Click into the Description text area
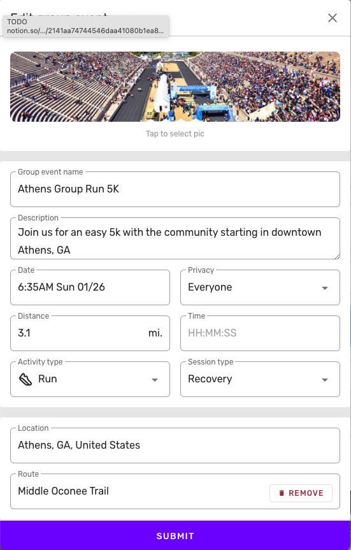Image resolution: width=351 pixels, height=550 pixels. click(x=175, y=239)
